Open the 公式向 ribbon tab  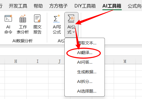135,6
